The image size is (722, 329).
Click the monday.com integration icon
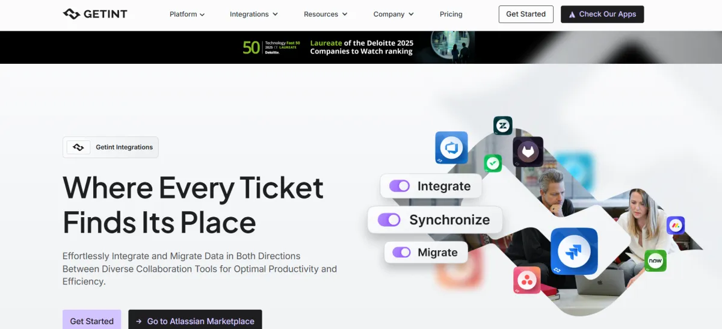[676, 226]
